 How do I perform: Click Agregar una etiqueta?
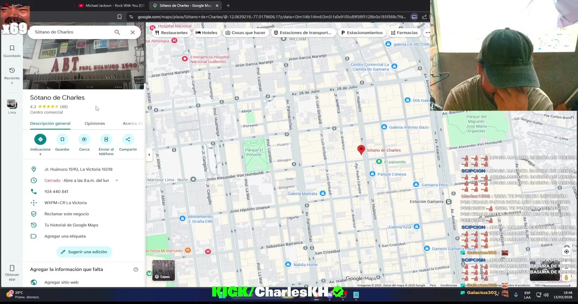pyautogui.click(x=65, y=236)
